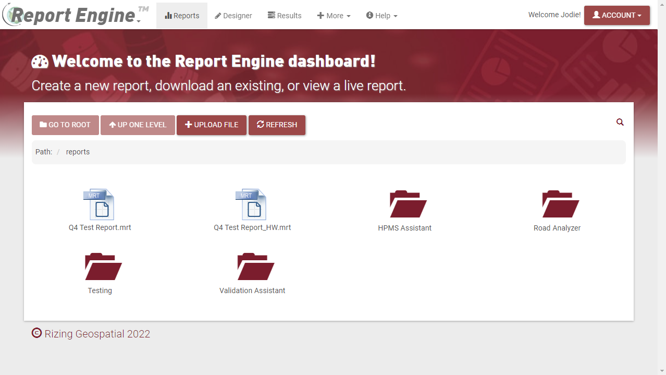Click the Validation Assistant folder label
The height and width of the screenshot is (375, 666).
tap(252, 291)
